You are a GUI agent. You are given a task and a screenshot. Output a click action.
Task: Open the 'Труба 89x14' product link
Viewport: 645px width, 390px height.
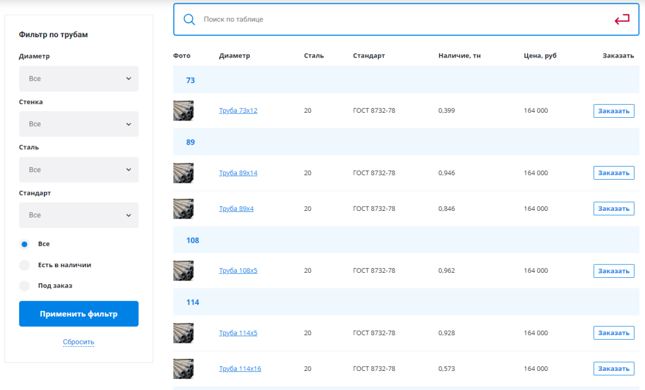[x=238, y=173]
